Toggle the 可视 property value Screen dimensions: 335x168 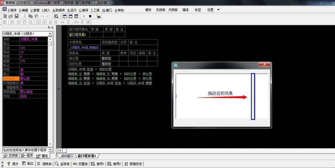pos(33,70)
